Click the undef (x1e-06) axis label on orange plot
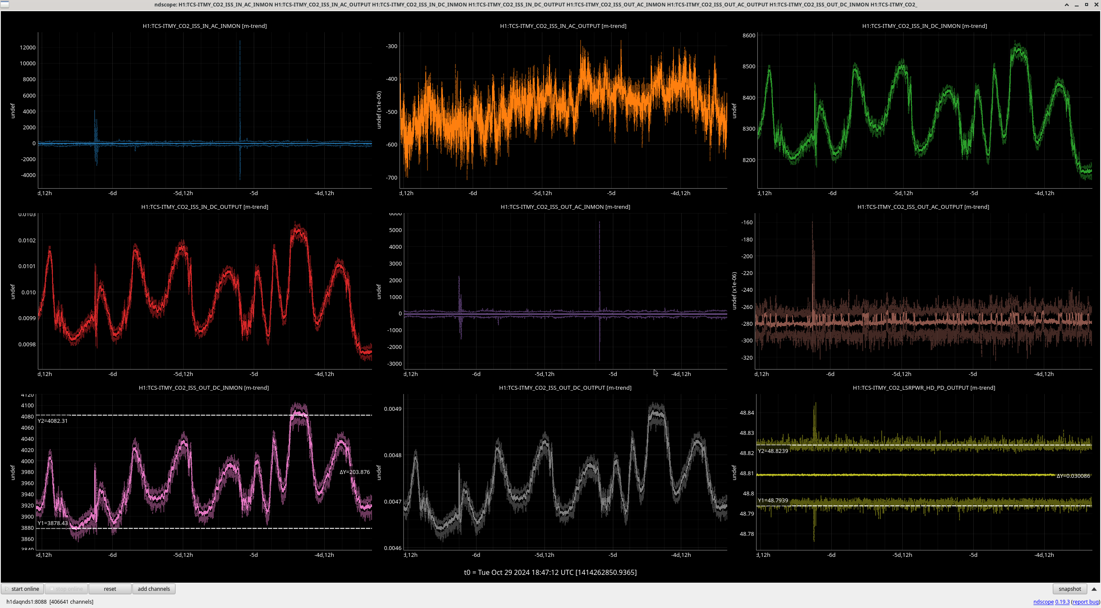The height and width of the screenshot is (608, 1101). pos(378,110)
